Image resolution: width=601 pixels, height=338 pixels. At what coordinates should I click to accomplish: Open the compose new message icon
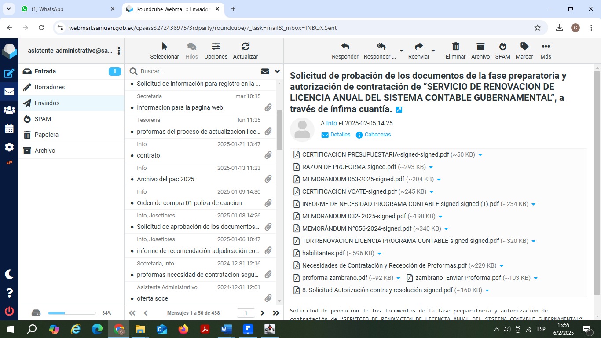[x=9, y=73]
